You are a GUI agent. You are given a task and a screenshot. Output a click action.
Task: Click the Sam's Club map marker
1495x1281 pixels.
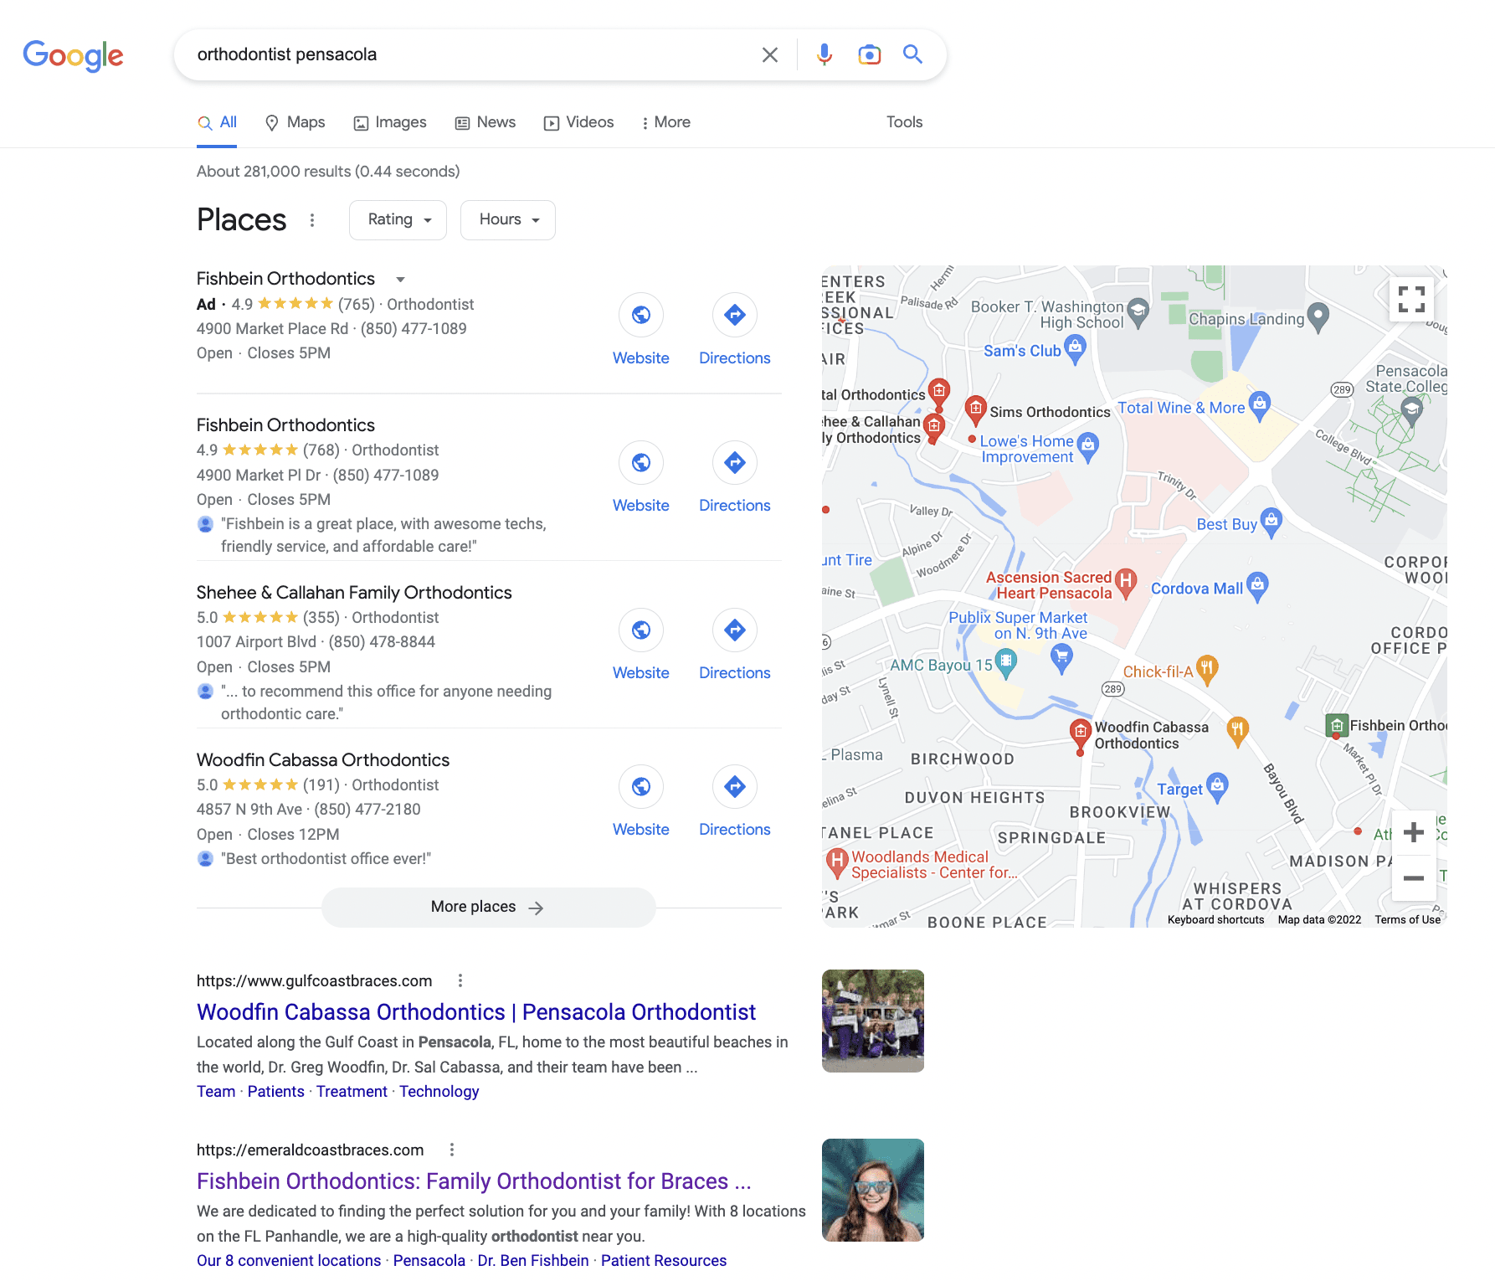coord(1075,348)
